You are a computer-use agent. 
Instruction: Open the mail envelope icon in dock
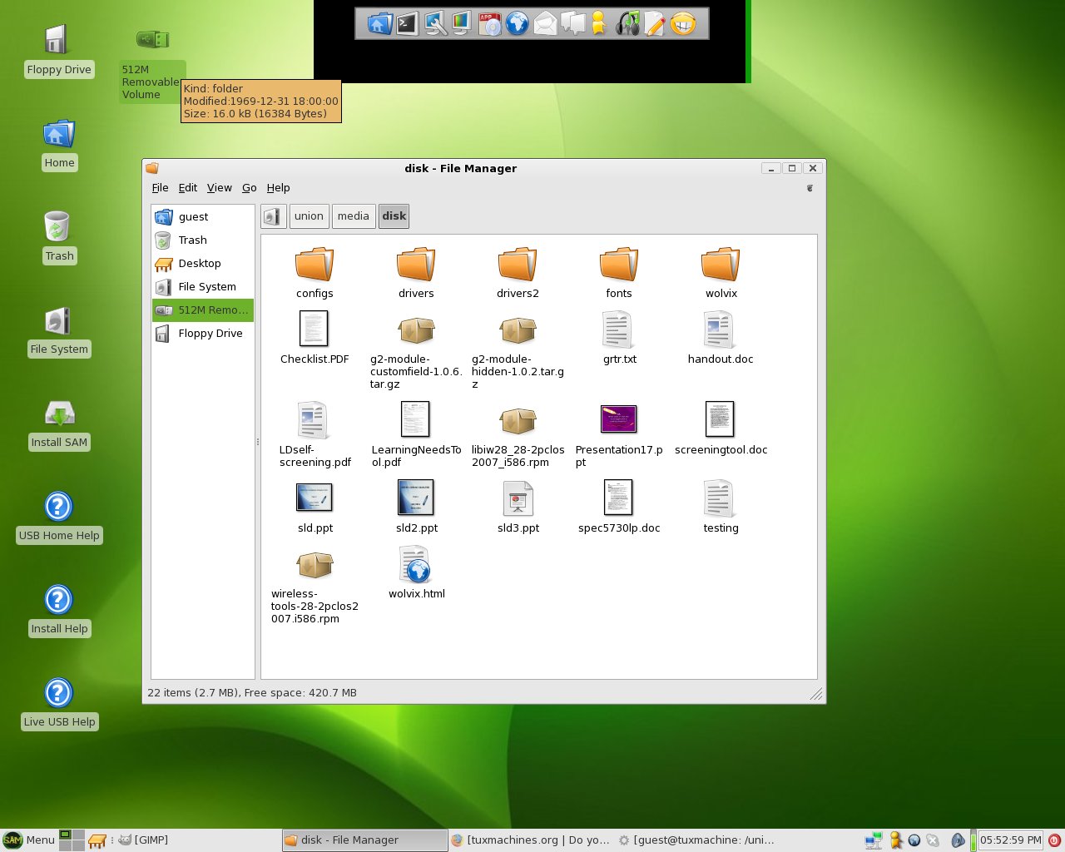click(545, 23)
